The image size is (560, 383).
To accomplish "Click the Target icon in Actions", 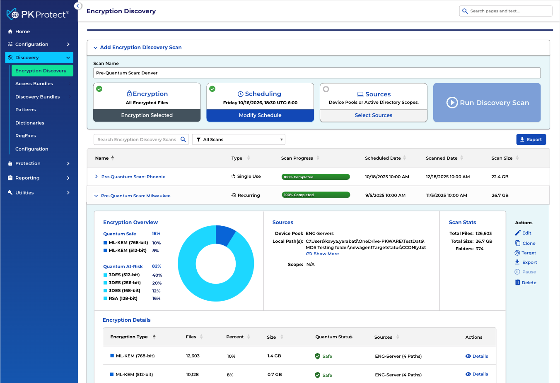I will point(517,253).
